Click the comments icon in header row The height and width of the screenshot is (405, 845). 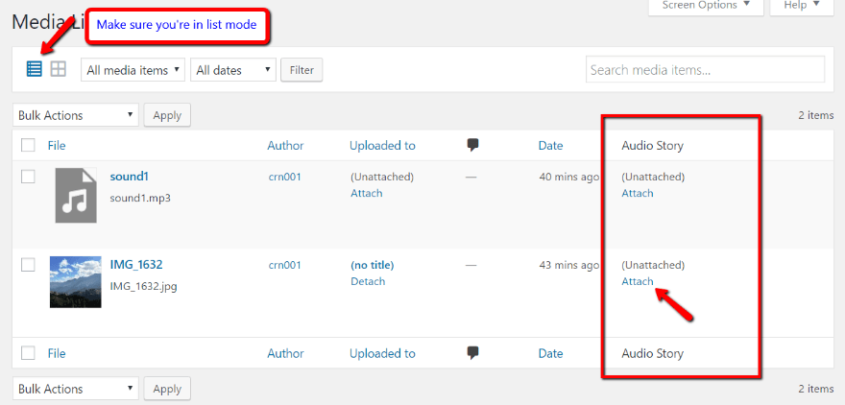(x=472, y=145)
